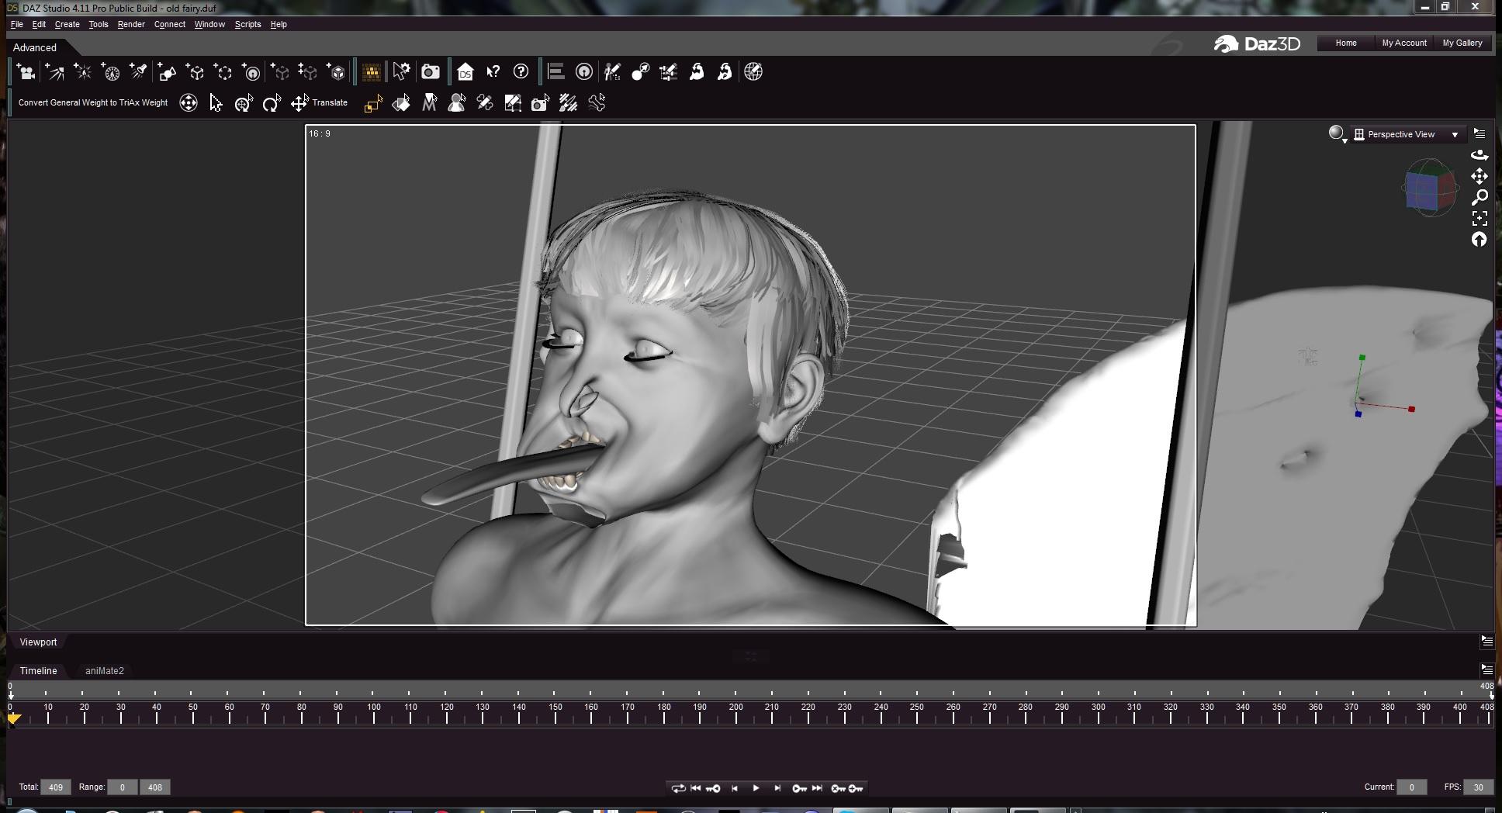The width and height of the screenshot is (1502, 813).
Task: Open My Gallery
Action: pos(1462,43)
